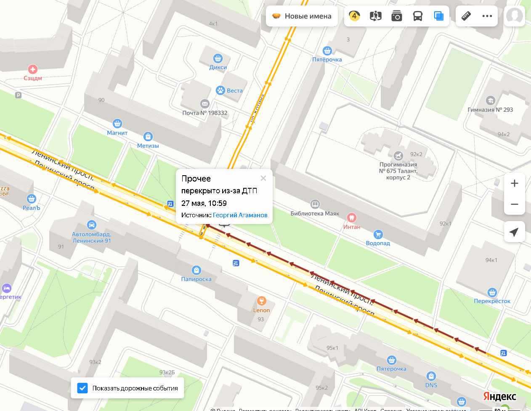Image resolution: width=531 pixels, height=411 pixels.
Task: Open the Магнит store marker
Action: click(x=117, y=124)
